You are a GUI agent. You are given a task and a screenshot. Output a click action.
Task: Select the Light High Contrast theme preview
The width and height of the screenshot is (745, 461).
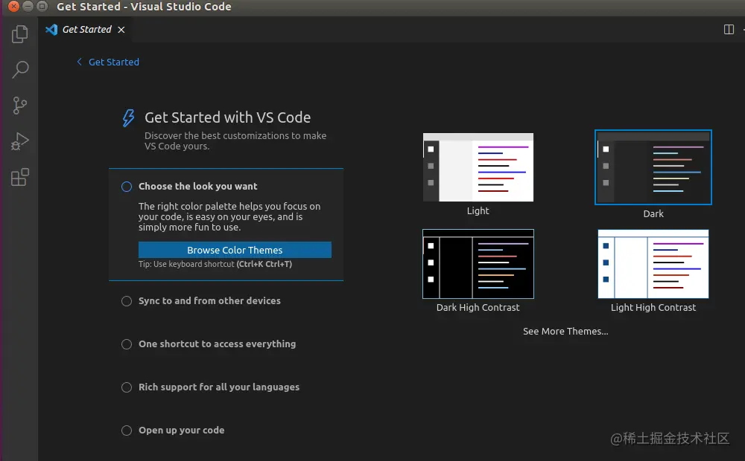pos(653,264)
